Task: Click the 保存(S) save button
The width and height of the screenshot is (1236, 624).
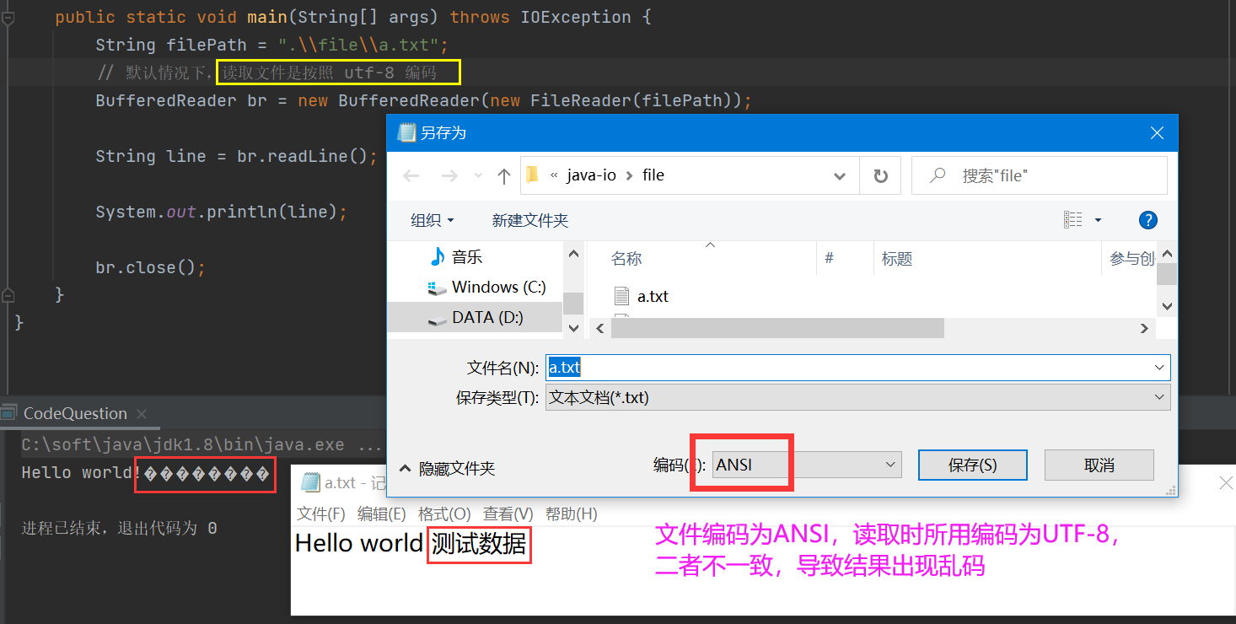Action: 972,465
